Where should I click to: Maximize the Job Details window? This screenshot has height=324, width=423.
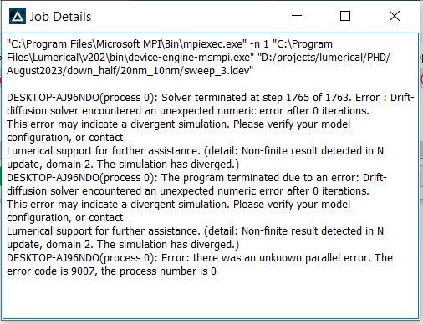[x=345, y=16]
